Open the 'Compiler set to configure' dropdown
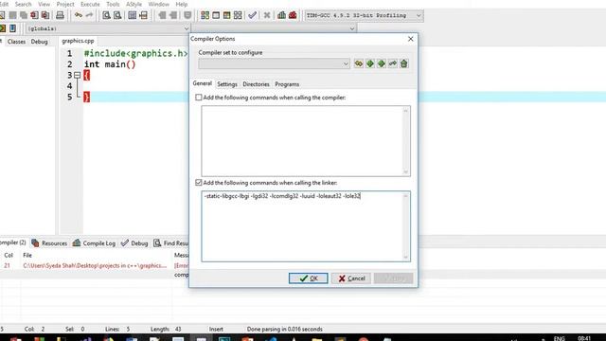606x341 pixels. tap(274, 63)
